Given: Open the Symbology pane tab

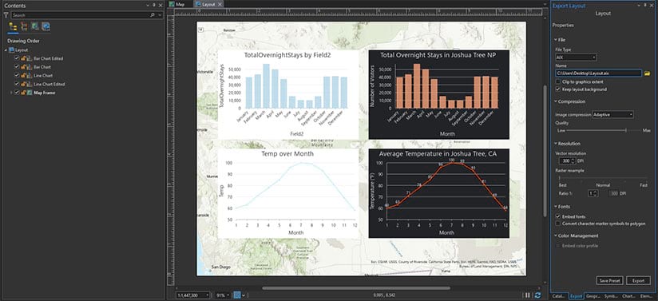Looking at the screenshot, I should coord(611,296).
